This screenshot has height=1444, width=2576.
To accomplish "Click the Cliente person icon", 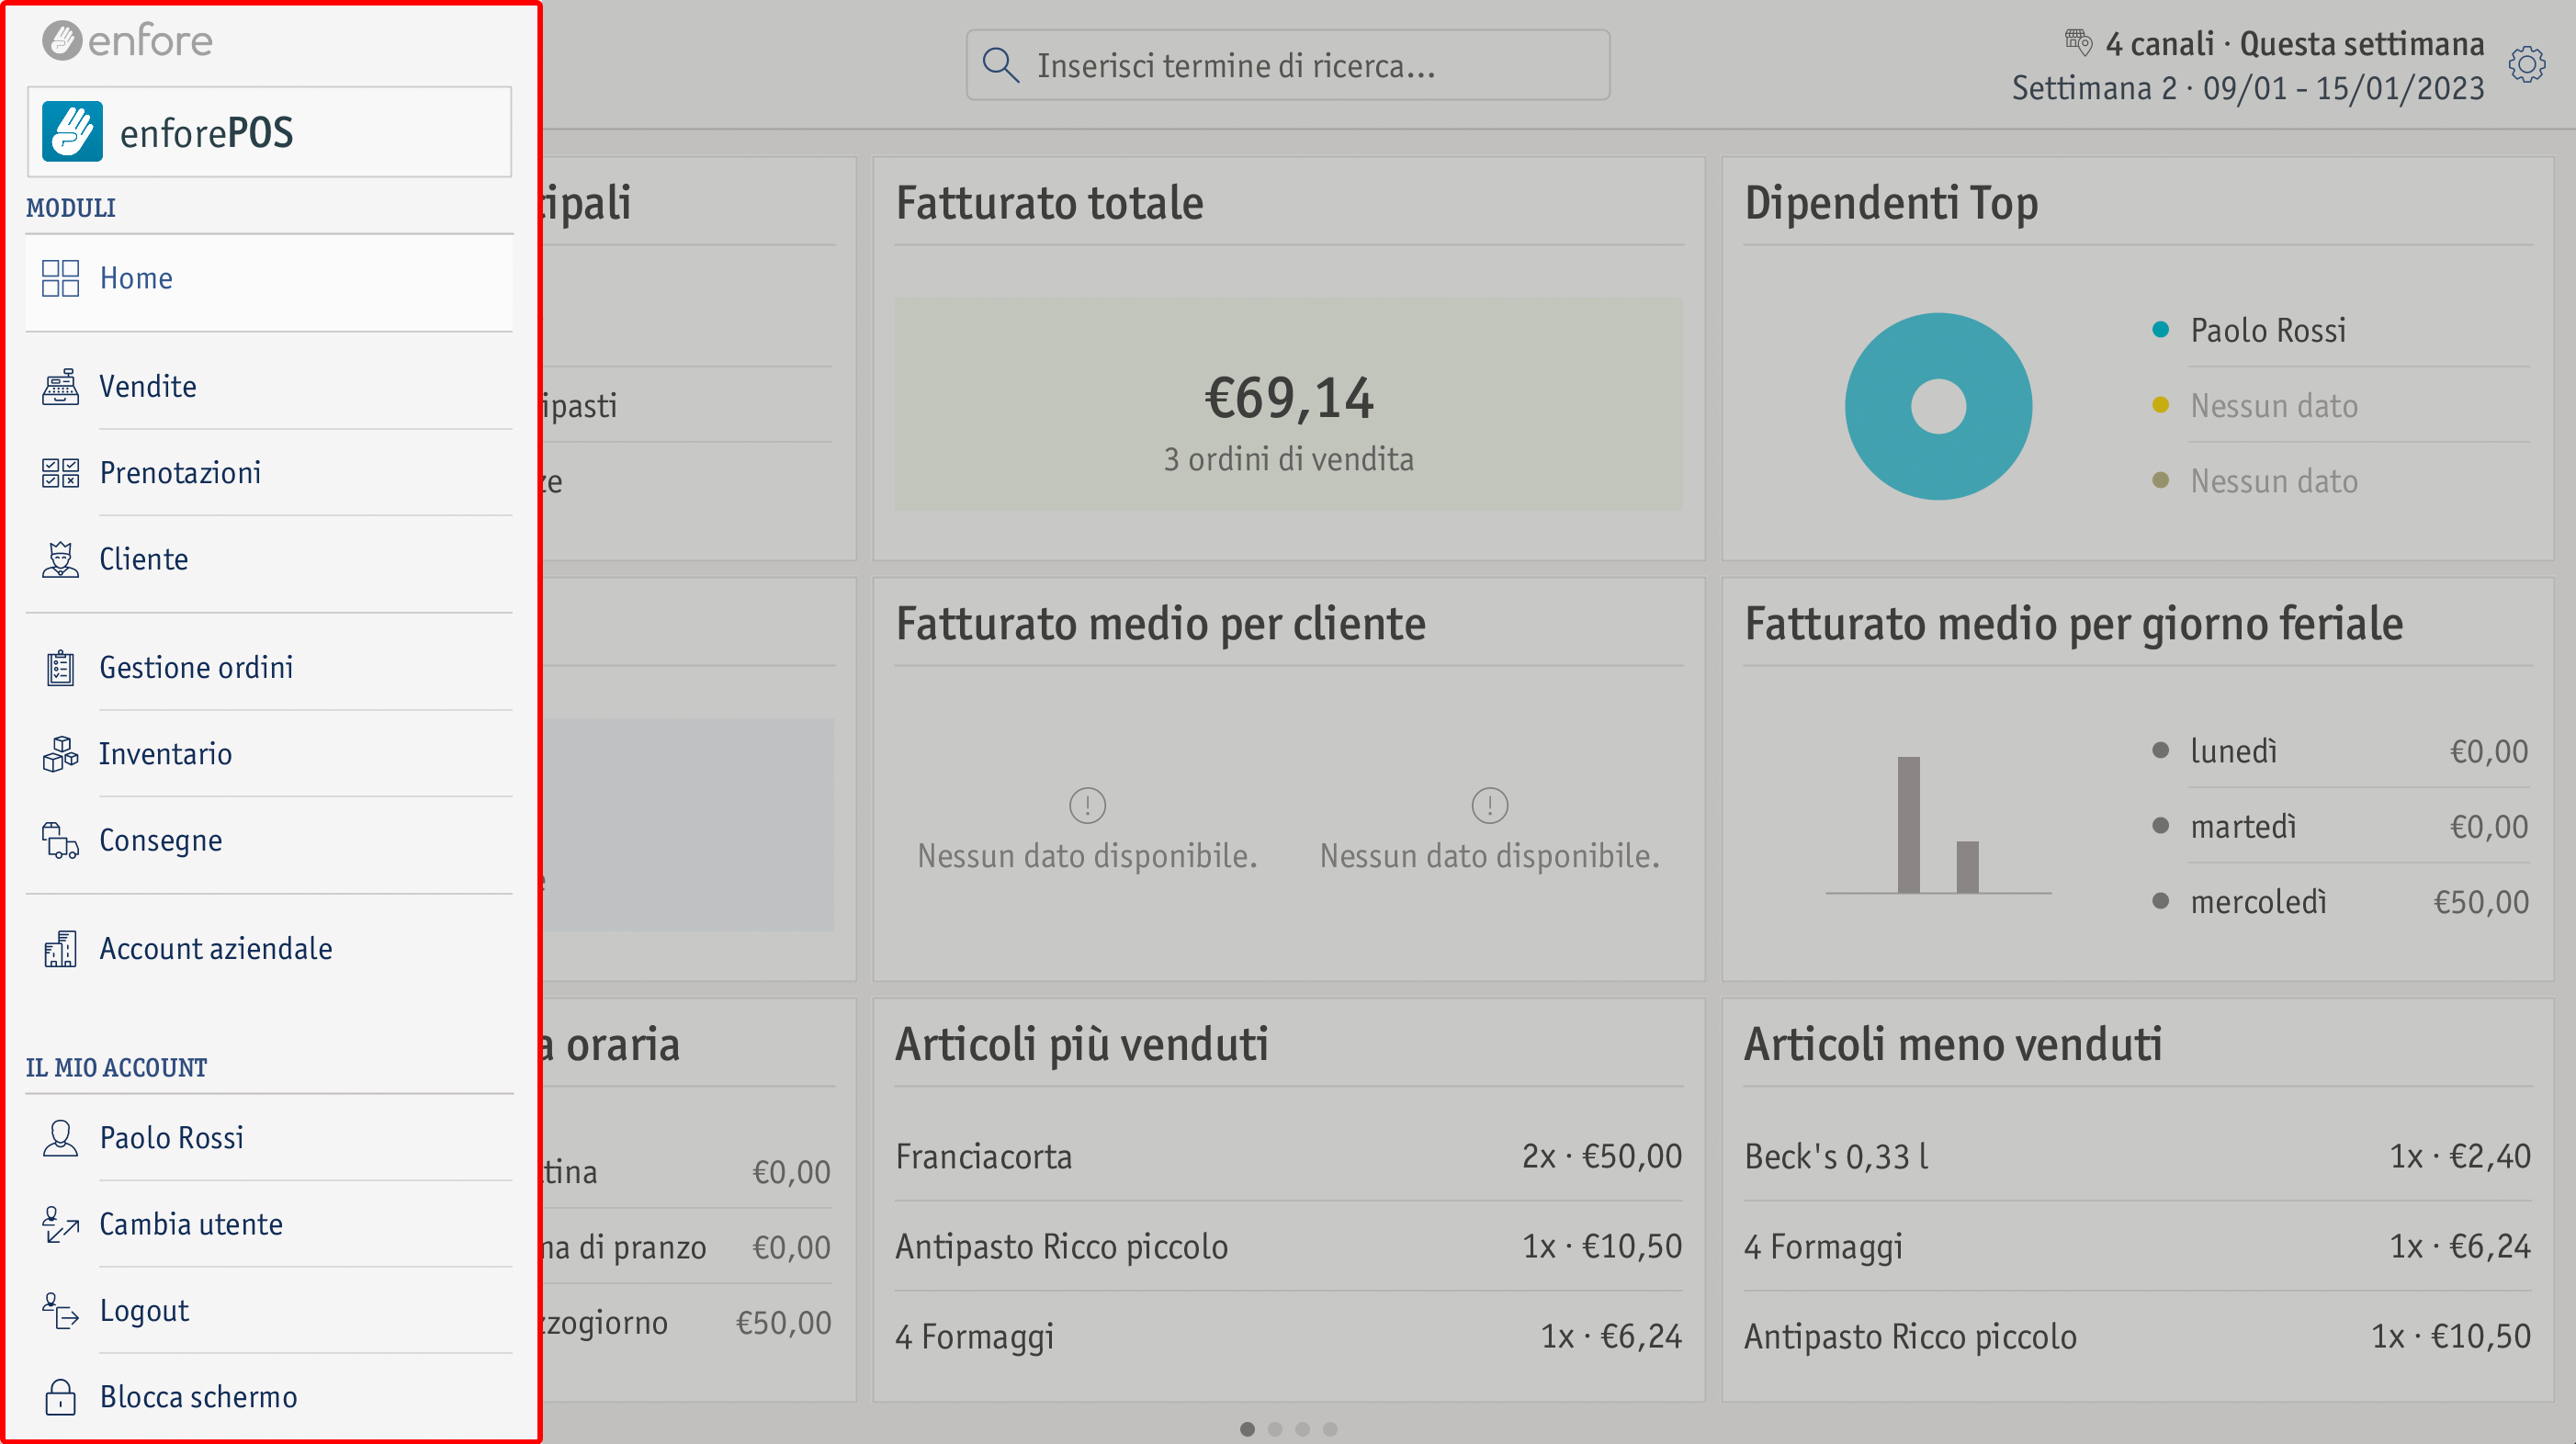I will (x=61, y=559).
